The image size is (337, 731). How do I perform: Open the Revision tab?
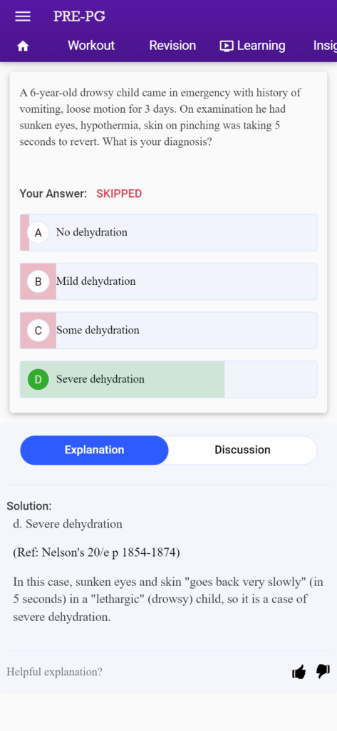tap(172, 46)
